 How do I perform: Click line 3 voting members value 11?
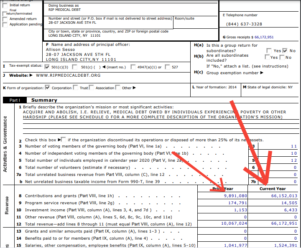tap(294, 146)
